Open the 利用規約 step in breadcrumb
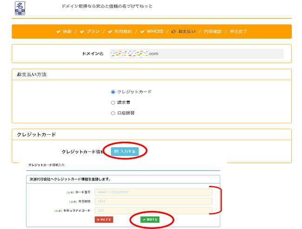This screenshot has height=229, width=302. 123,32
